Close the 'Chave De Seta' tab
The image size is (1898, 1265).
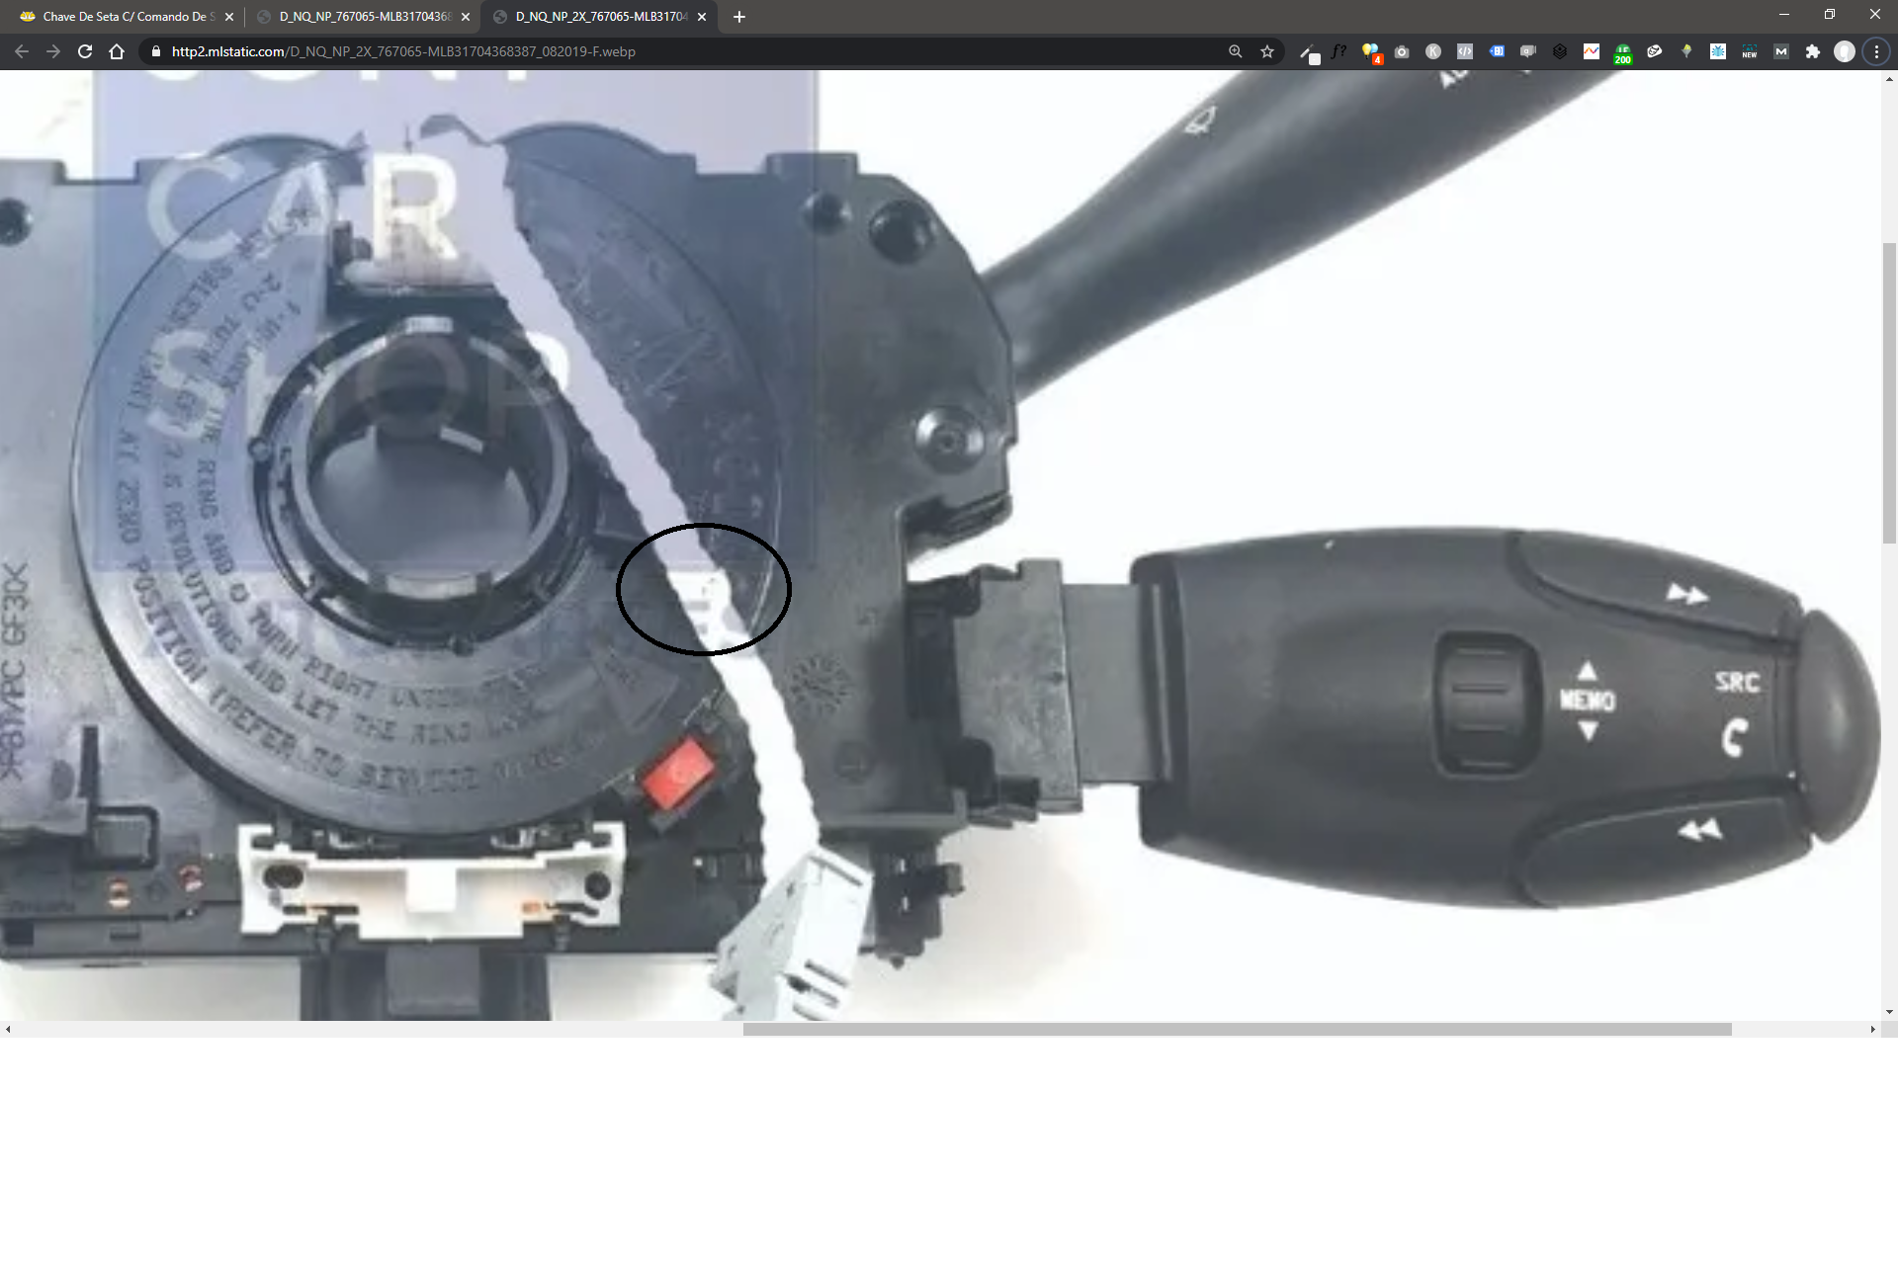229,17
